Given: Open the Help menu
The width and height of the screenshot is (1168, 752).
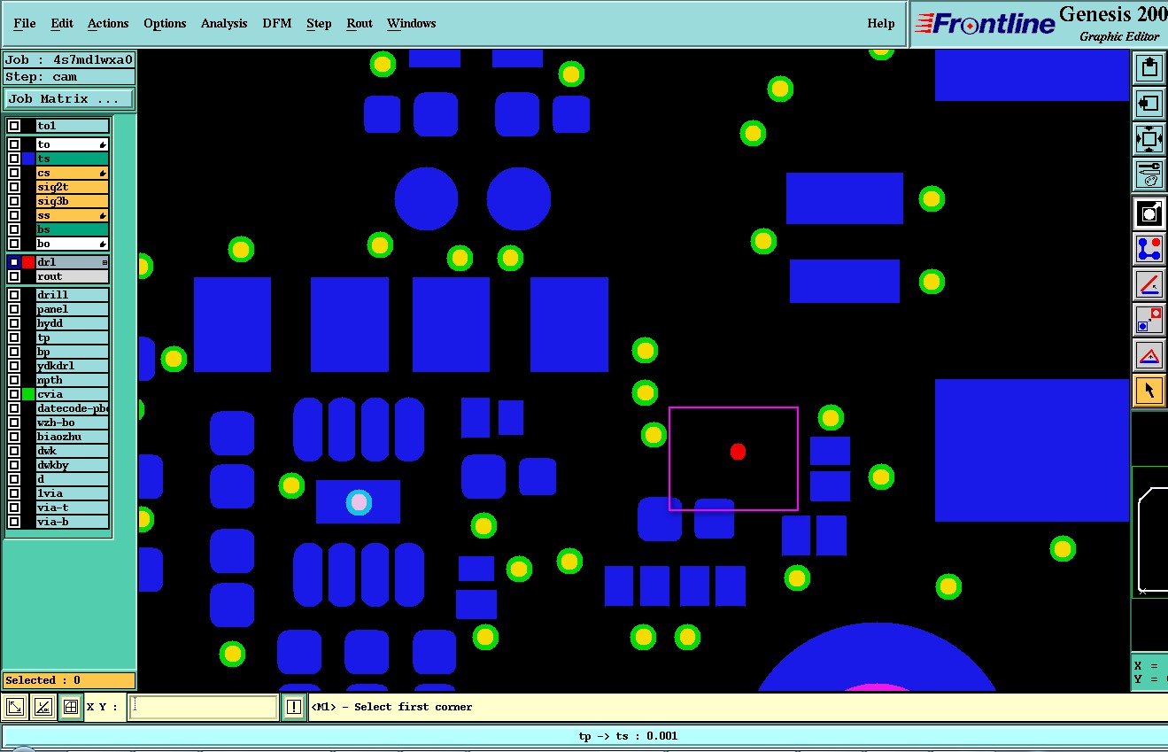Looking at the screenshot, I should tap(881, 23).
